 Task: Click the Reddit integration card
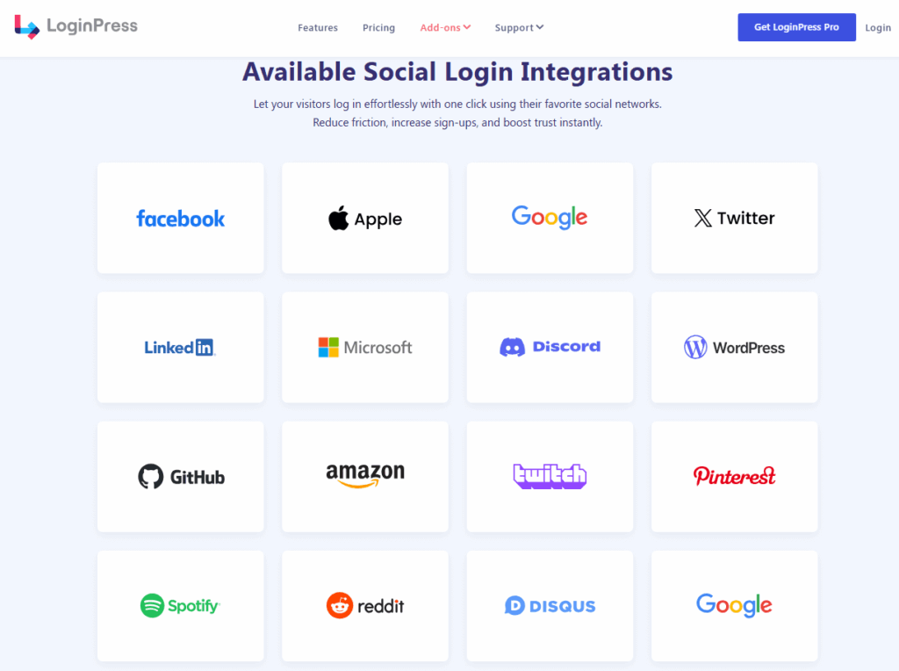pyautogui.click(x=365, y=606)
